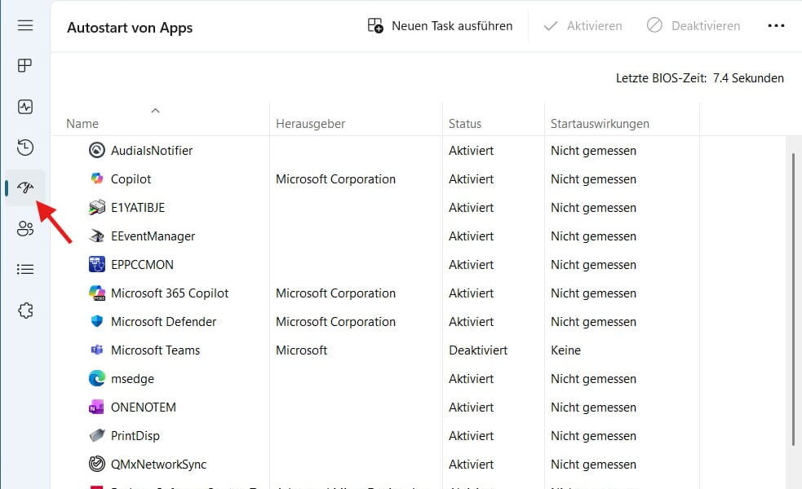Image resolution: width=802 pixels, height=489 pixels.
Task: Click Neuen Task ausführen button
Action: click(x=440, y=25)
